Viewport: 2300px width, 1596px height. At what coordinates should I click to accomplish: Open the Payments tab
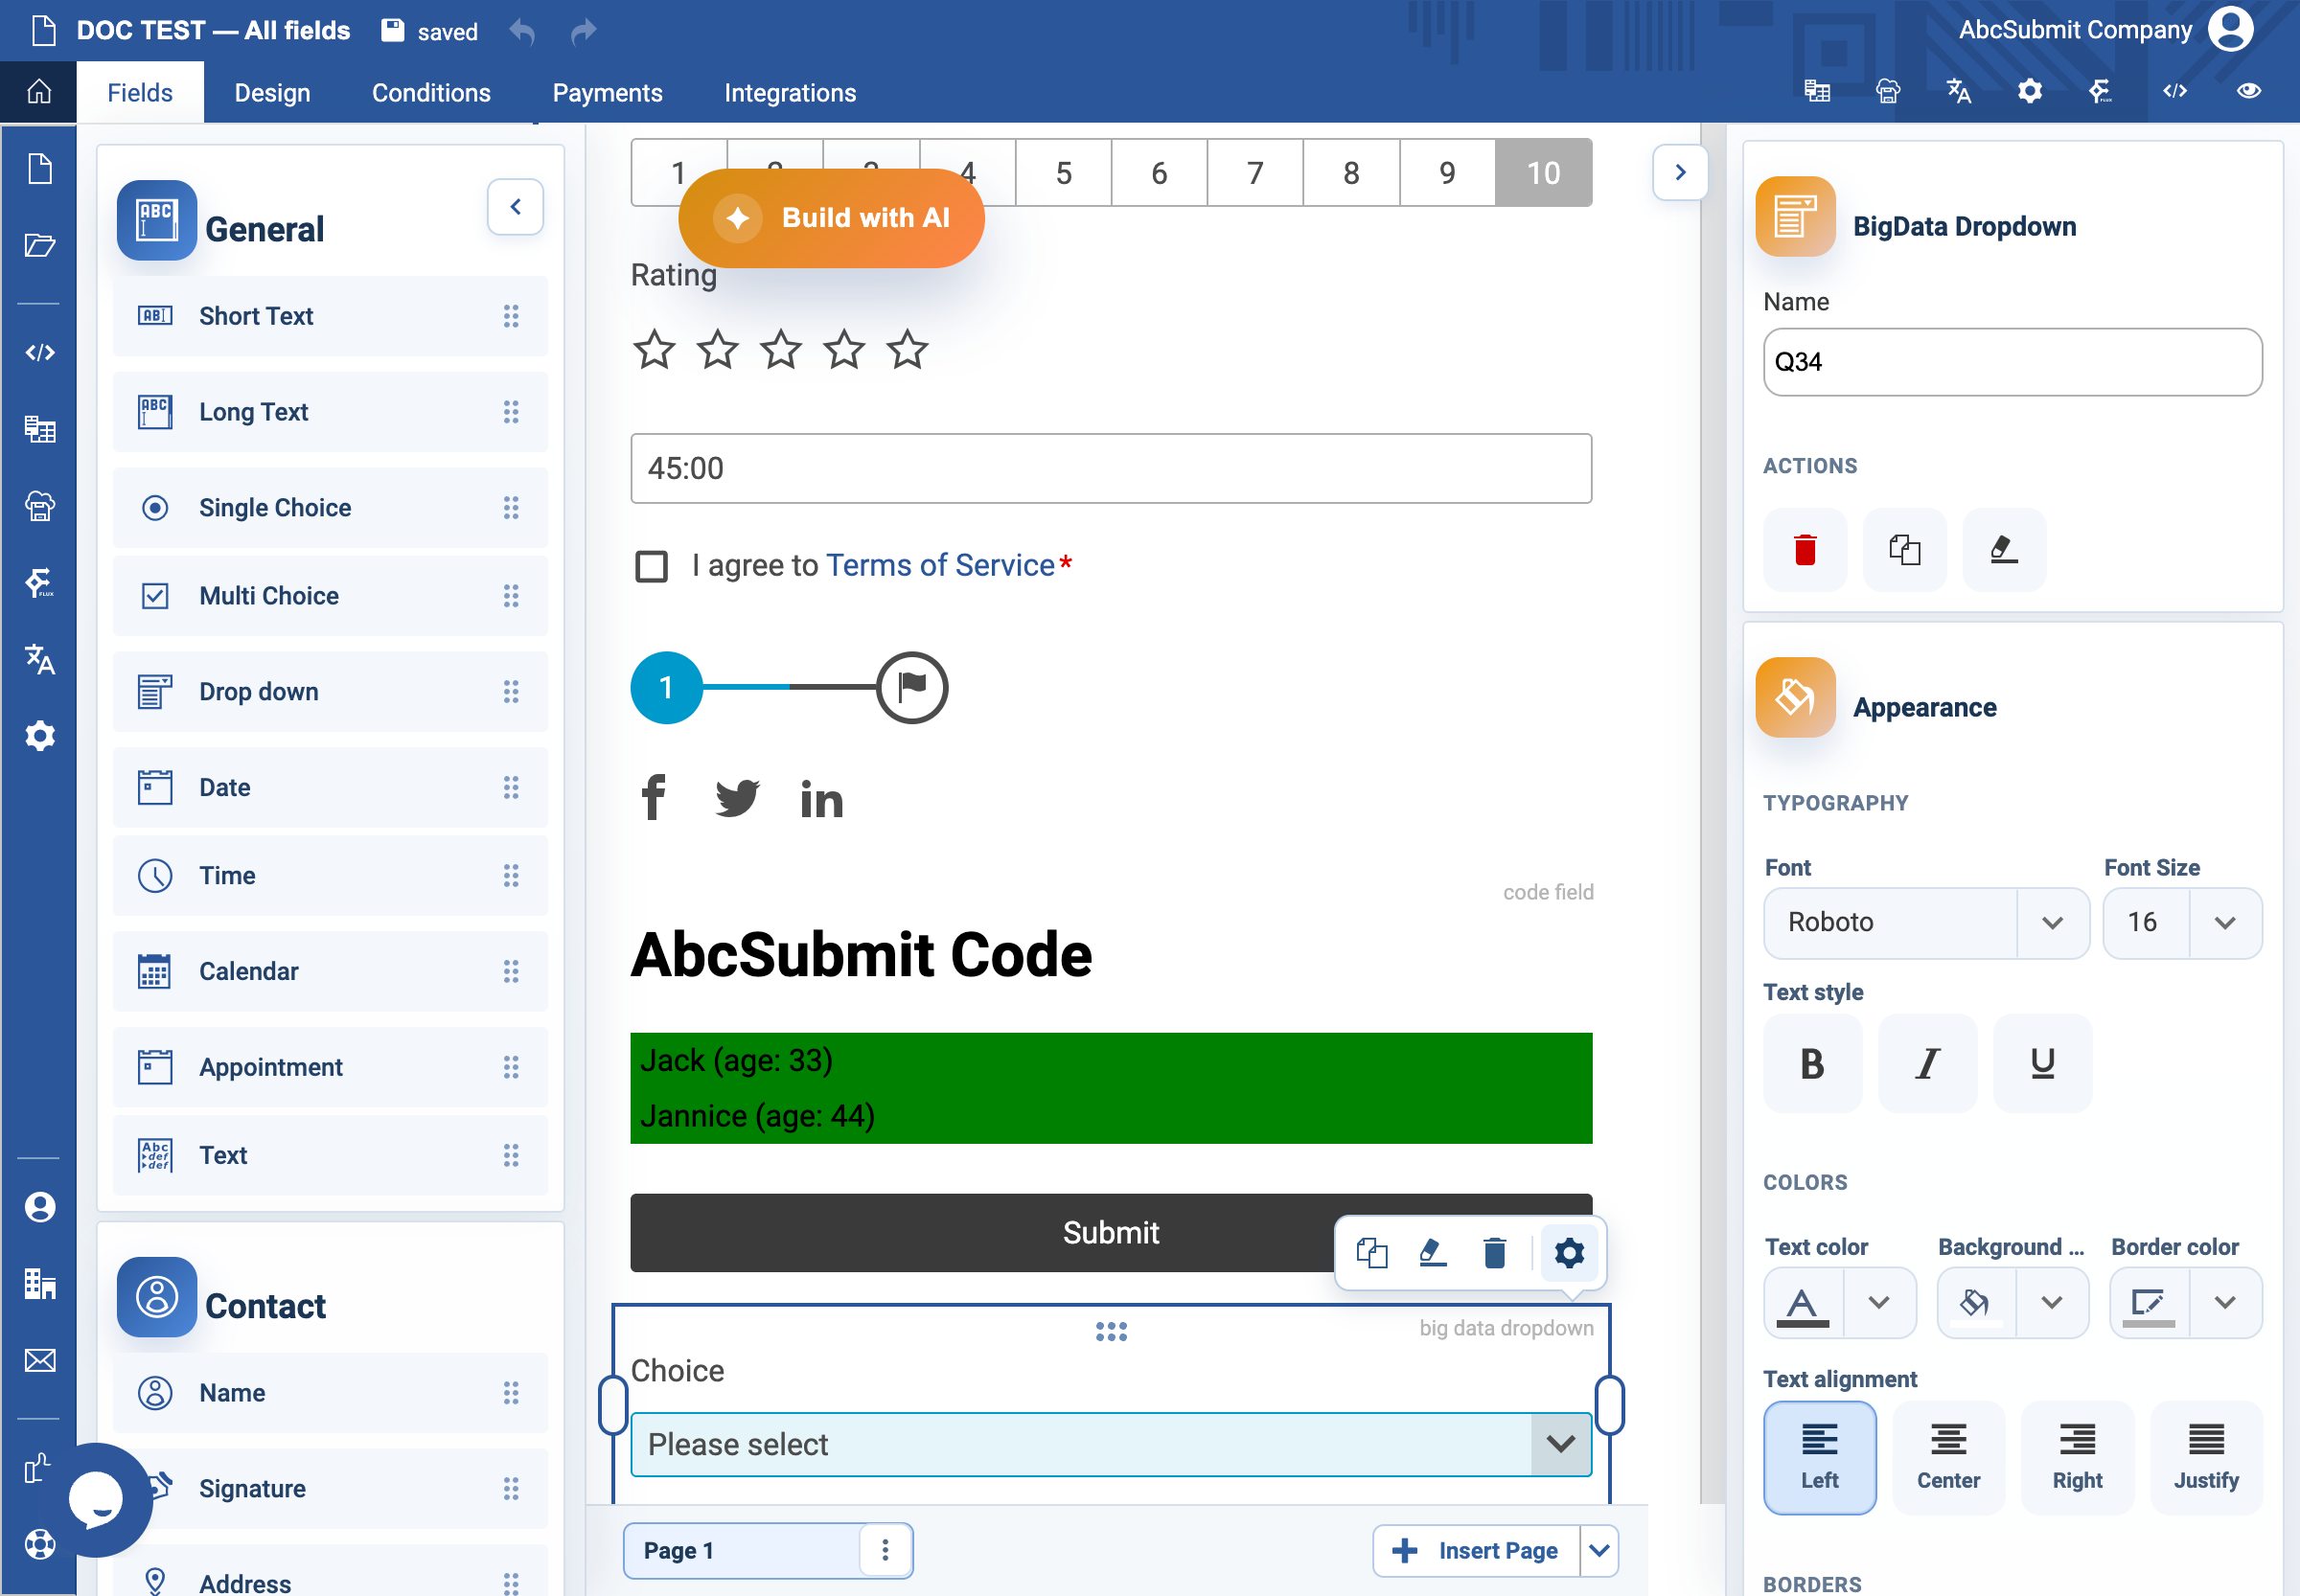tap(608, 92)
